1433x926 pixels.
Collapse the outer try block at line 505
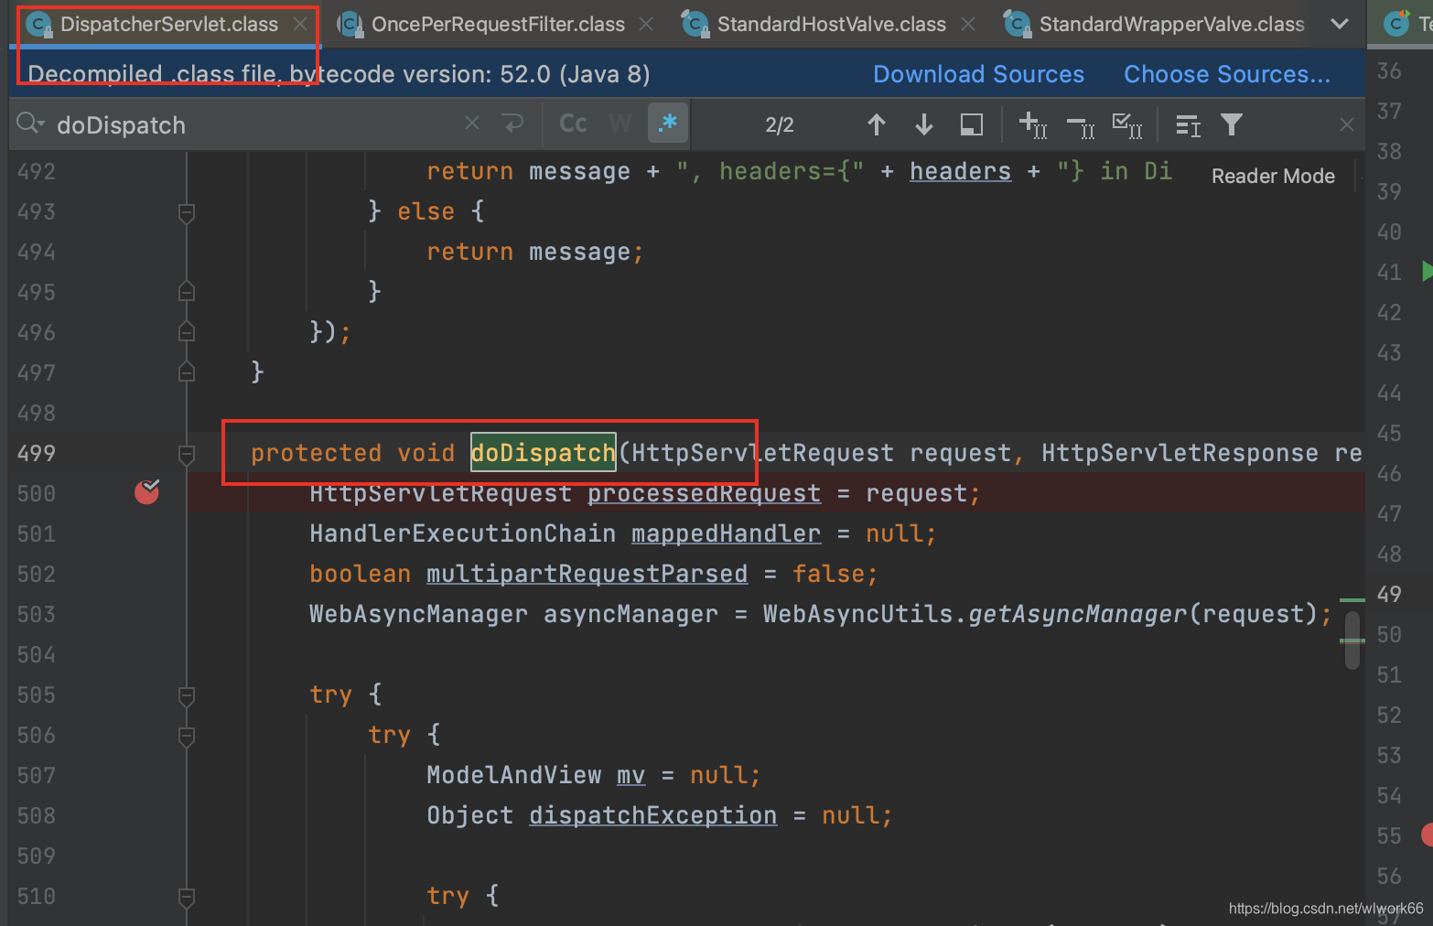click(187, 696)
